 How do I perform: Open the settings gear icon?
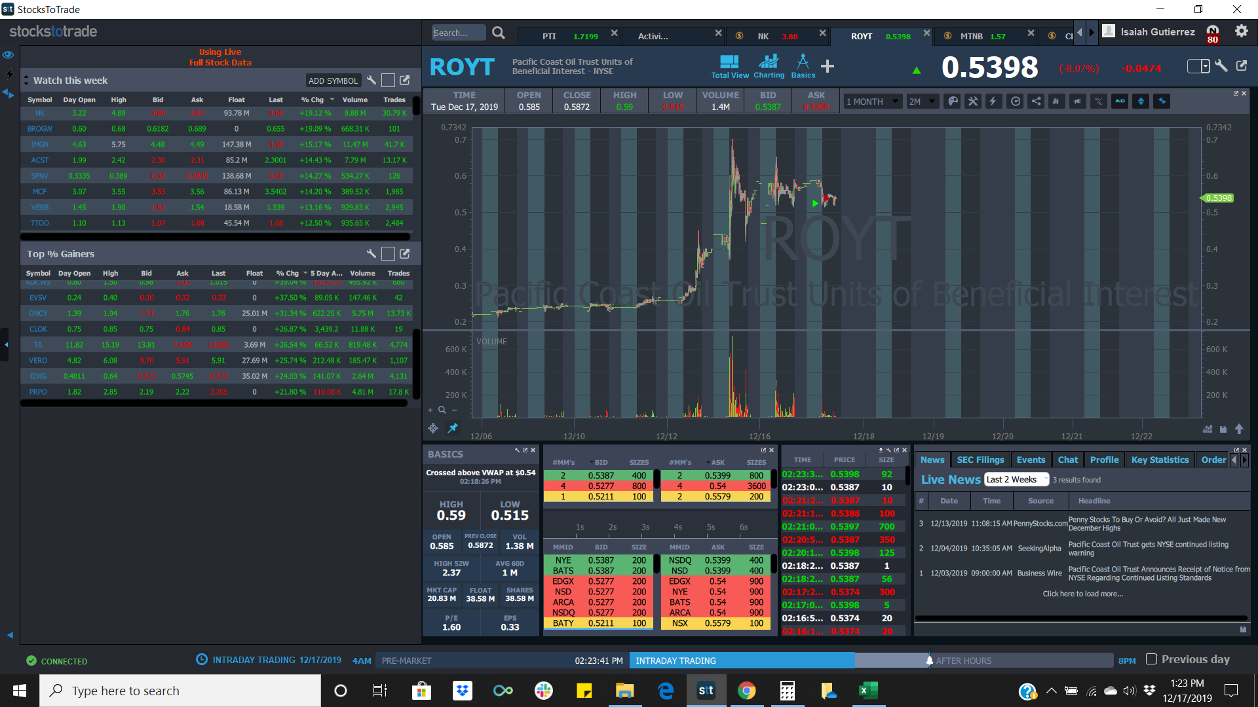click(1241, 31)
